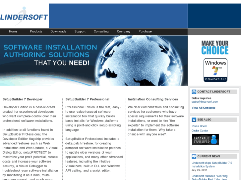Open the Consulting menu item
The height and width of the screenshot is (180, 241).
click(x=101, y=31)
